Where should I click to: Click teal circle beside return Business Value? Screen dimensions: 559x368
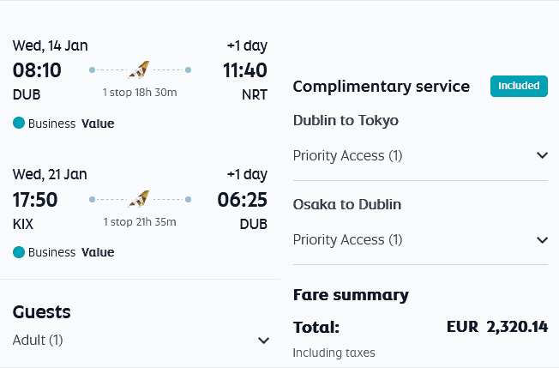19,252
